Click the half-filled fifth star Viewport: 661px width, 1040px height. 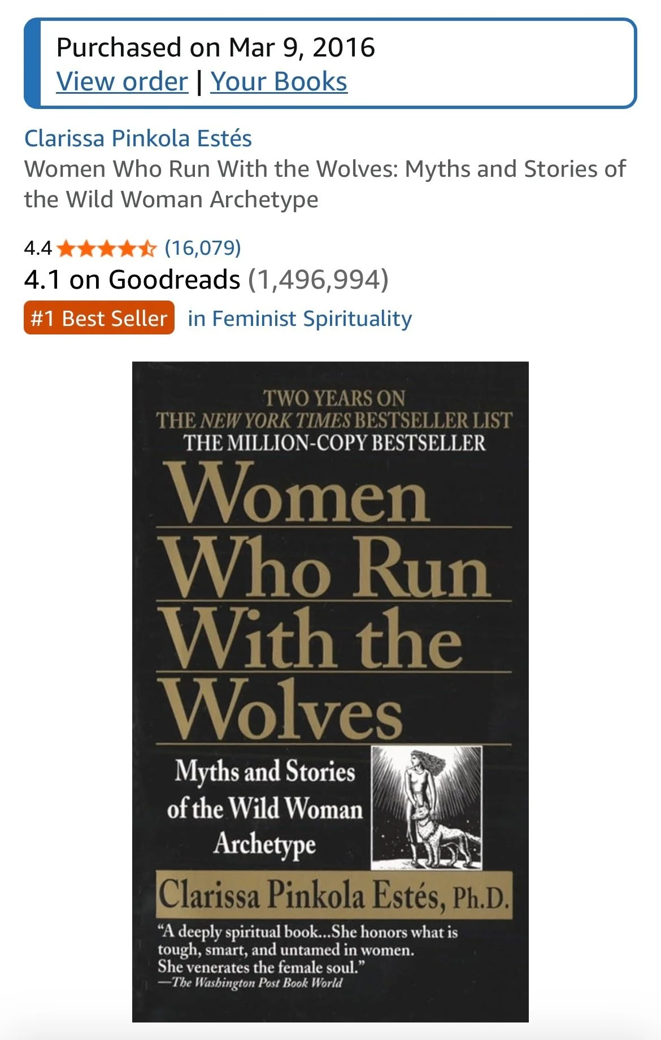tap(146, 248)
